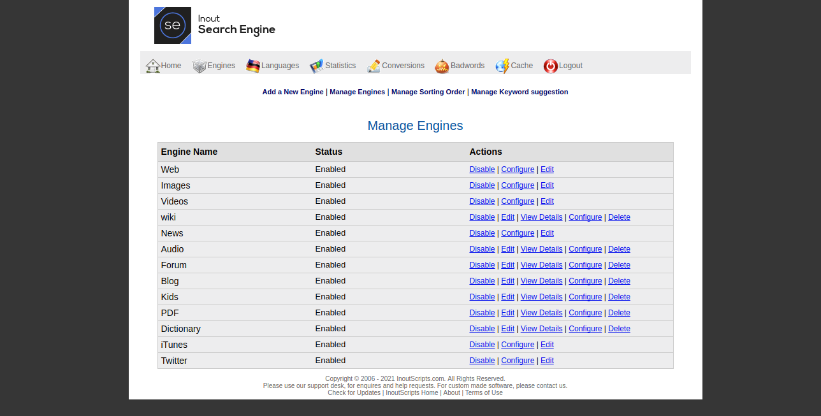The image size is (821, 416).
Task: Open the About footer link
Action: pyautogui.click(x=451, y=393)
